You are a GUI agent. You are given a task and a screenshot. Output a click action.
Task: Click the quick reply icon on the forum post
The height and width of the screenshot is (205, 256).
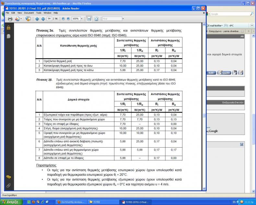[x=241, y=73]
